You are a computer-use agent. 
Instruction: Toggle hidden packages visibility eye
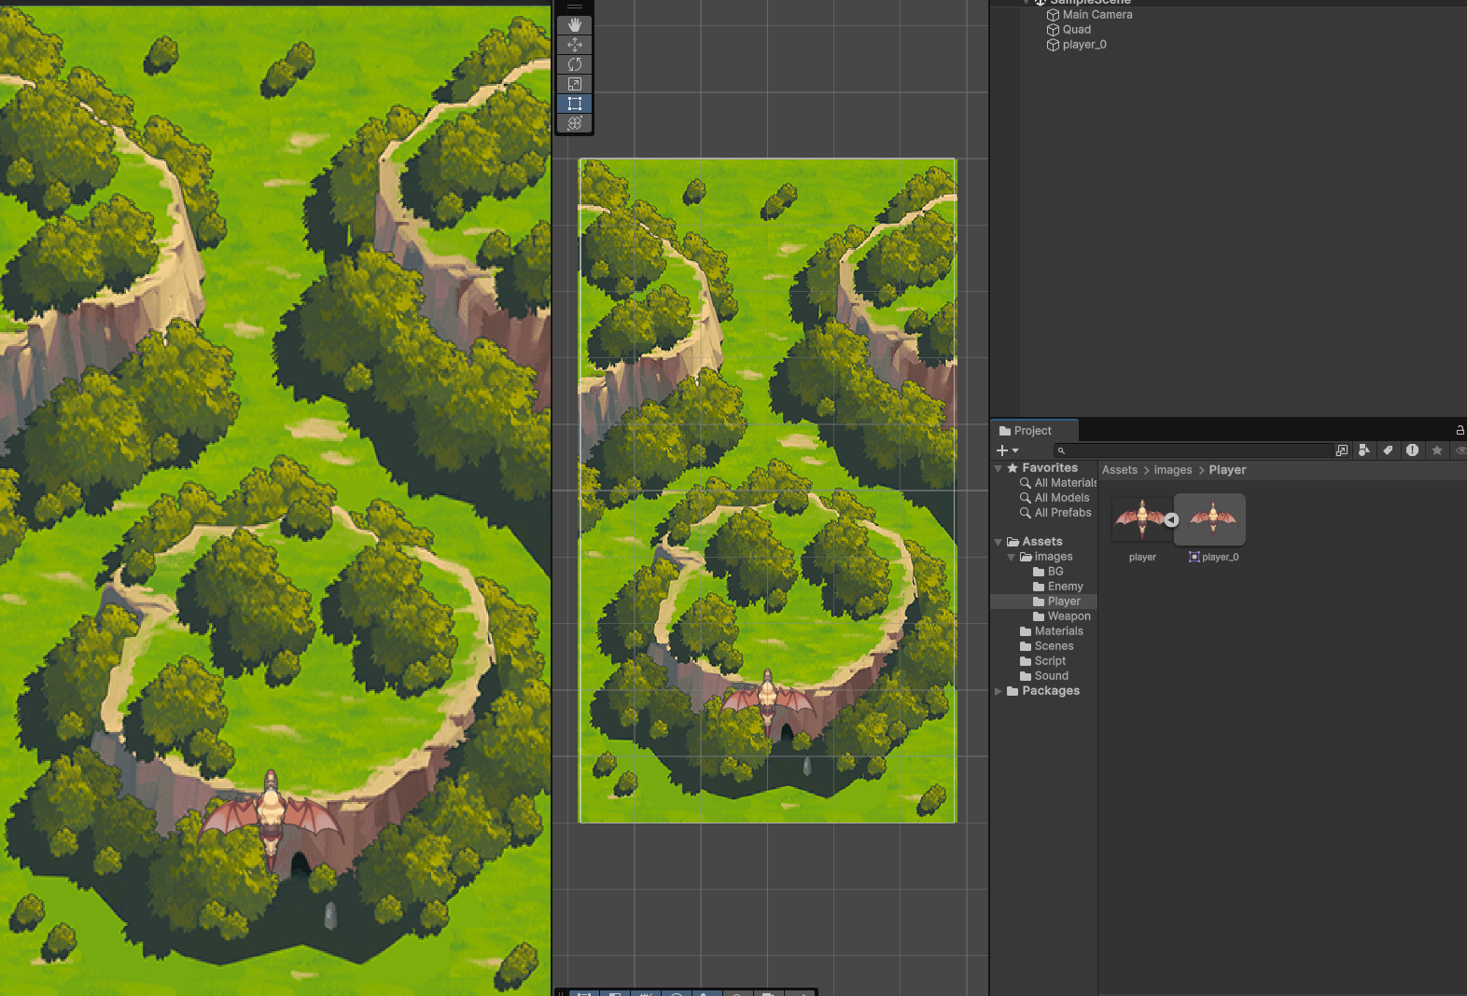(x=1460, y=450)
